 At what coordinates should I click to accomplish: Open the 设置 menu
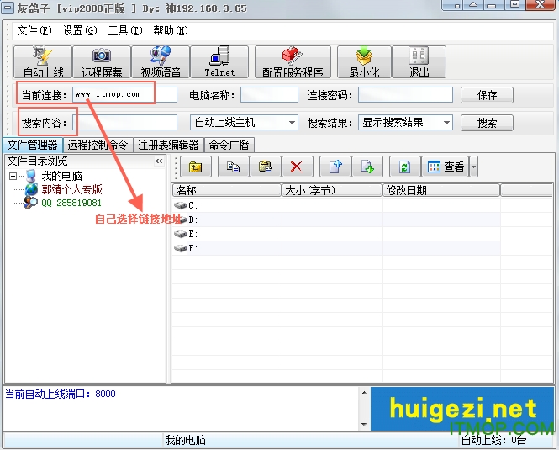pos(80,30)
